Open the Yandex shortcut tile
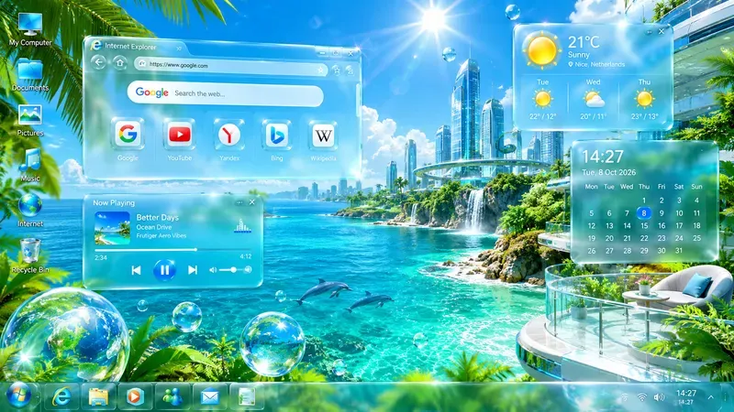734x412 pixels. point(228,135)
